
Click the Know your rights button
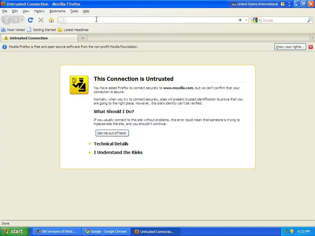coord(290,47)
